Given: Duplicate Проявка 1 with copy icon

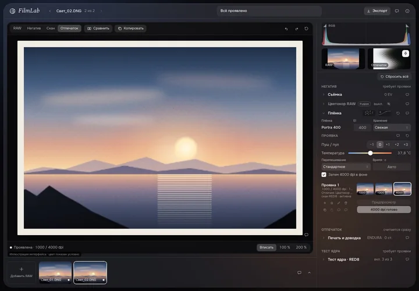Looking at the screenshot, I should point(325,210).
